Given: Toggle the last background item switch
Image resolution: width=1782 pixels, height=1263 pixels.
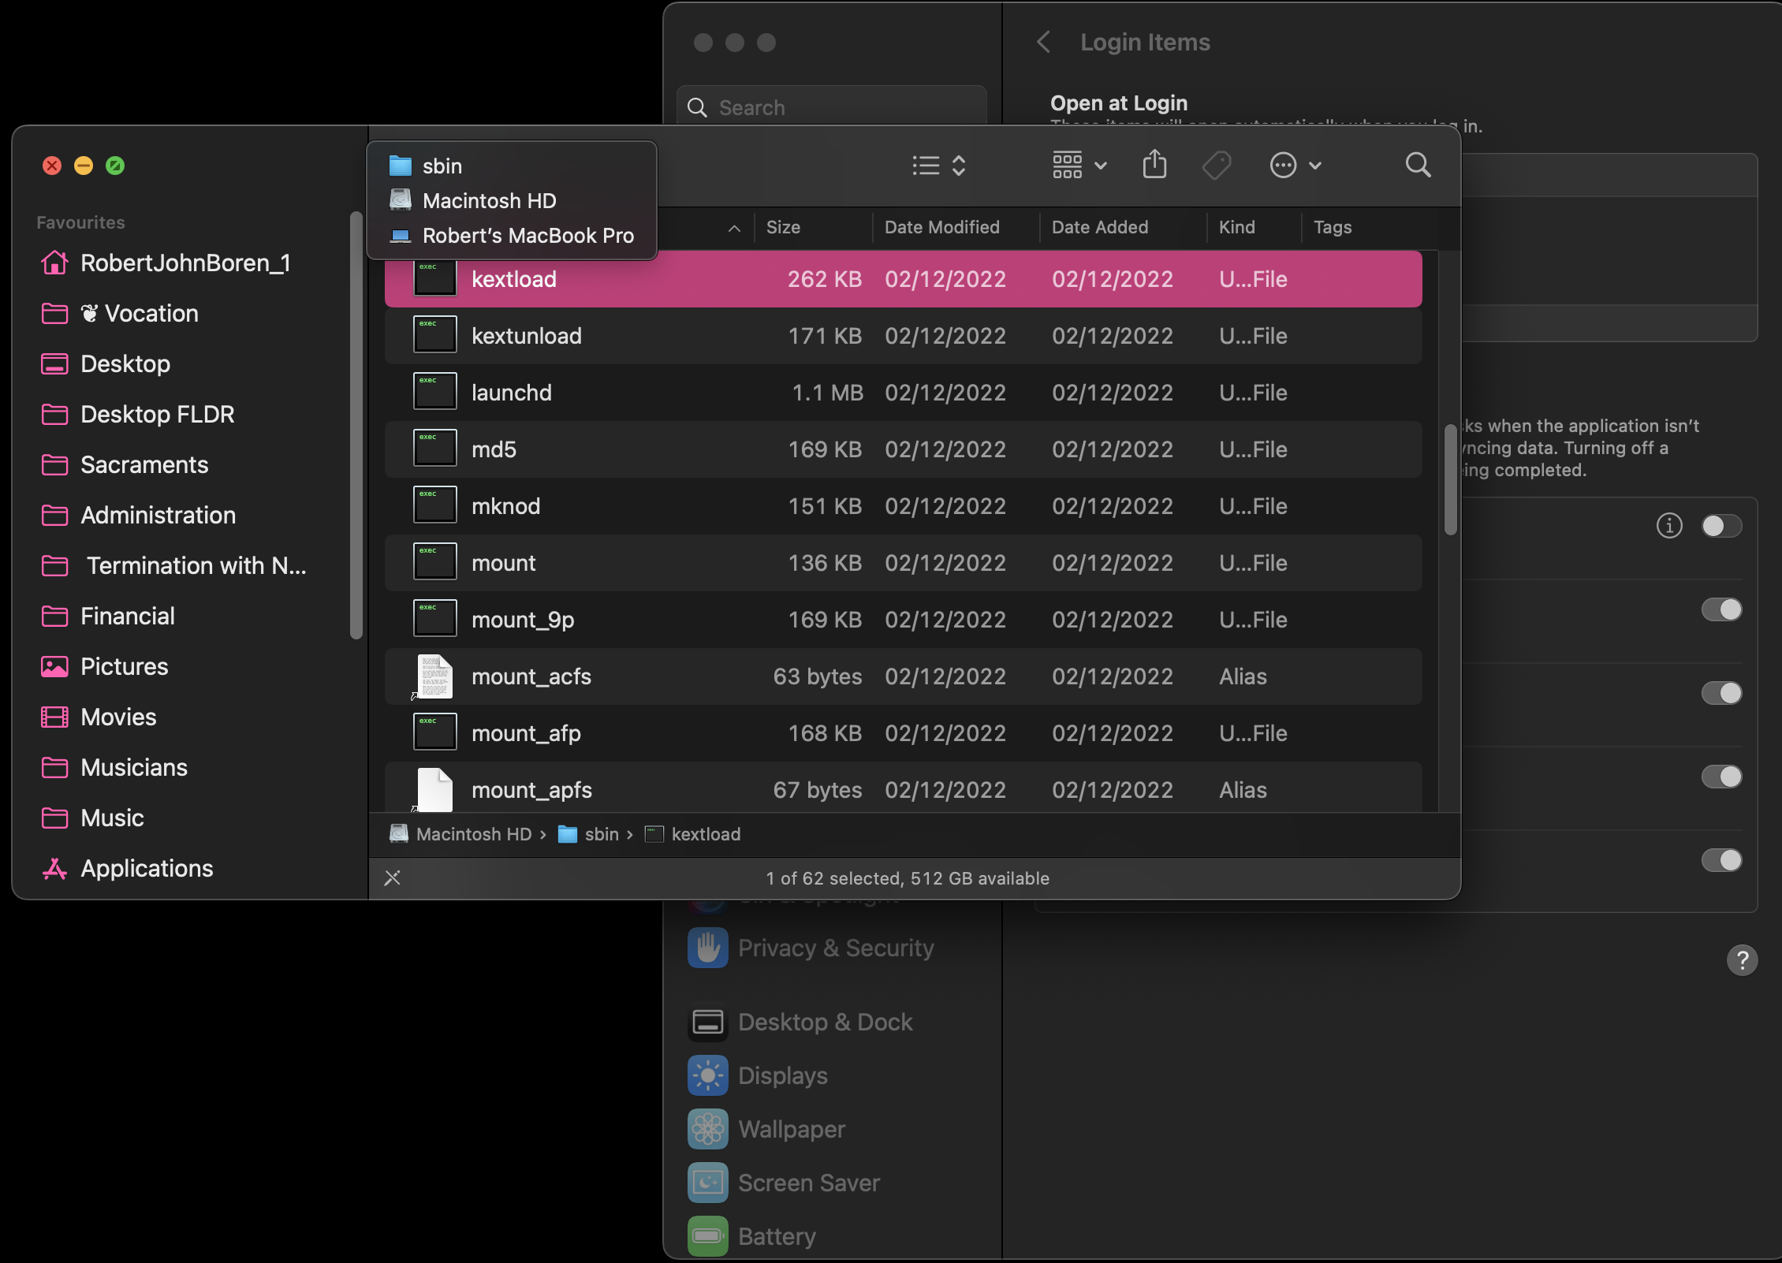Looking at the screenshot, I should [1720, 859].
